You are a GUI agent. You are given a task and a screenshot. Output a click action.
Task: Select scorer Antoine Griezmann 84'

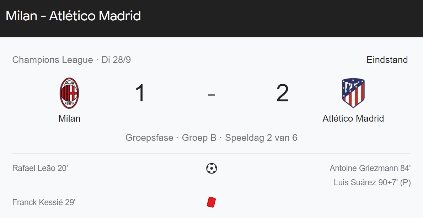[x=370, y=168]
